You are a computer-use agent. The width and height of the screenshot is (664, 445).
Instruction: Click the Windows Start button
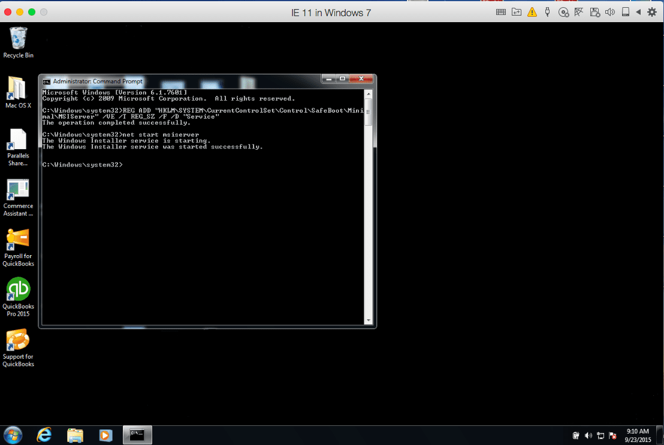13,435
